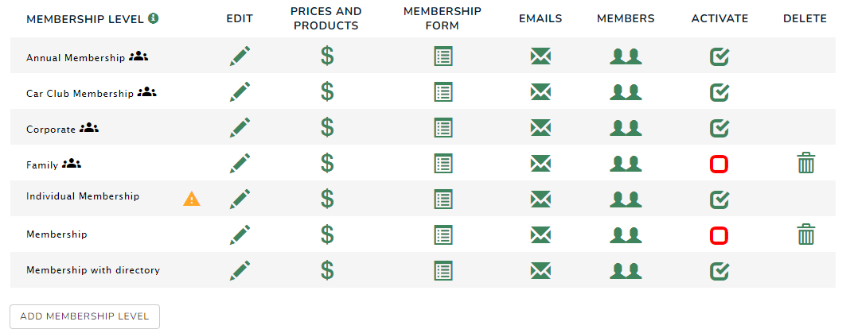Open the membership form for Corporate
This screenshot has height=333, width=850.
pyautogui.click(x=443, y=128)
